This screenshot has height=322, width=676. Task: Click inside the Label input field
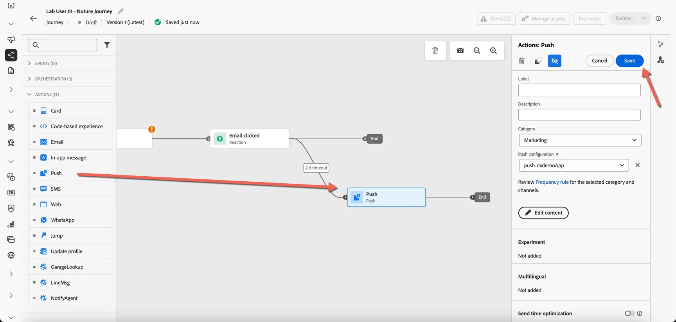tap(579, 90)
